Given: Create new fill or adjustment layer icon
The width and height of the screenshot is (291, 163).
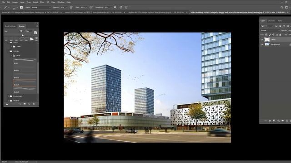Looking at the screenshot, I should click(x=278, y=121).
